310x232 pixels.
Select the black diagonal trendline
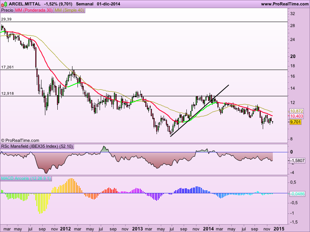pos(200,111)
